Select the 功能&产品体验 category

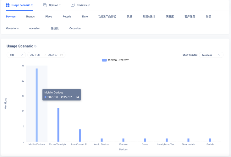(x=107, y=16)
